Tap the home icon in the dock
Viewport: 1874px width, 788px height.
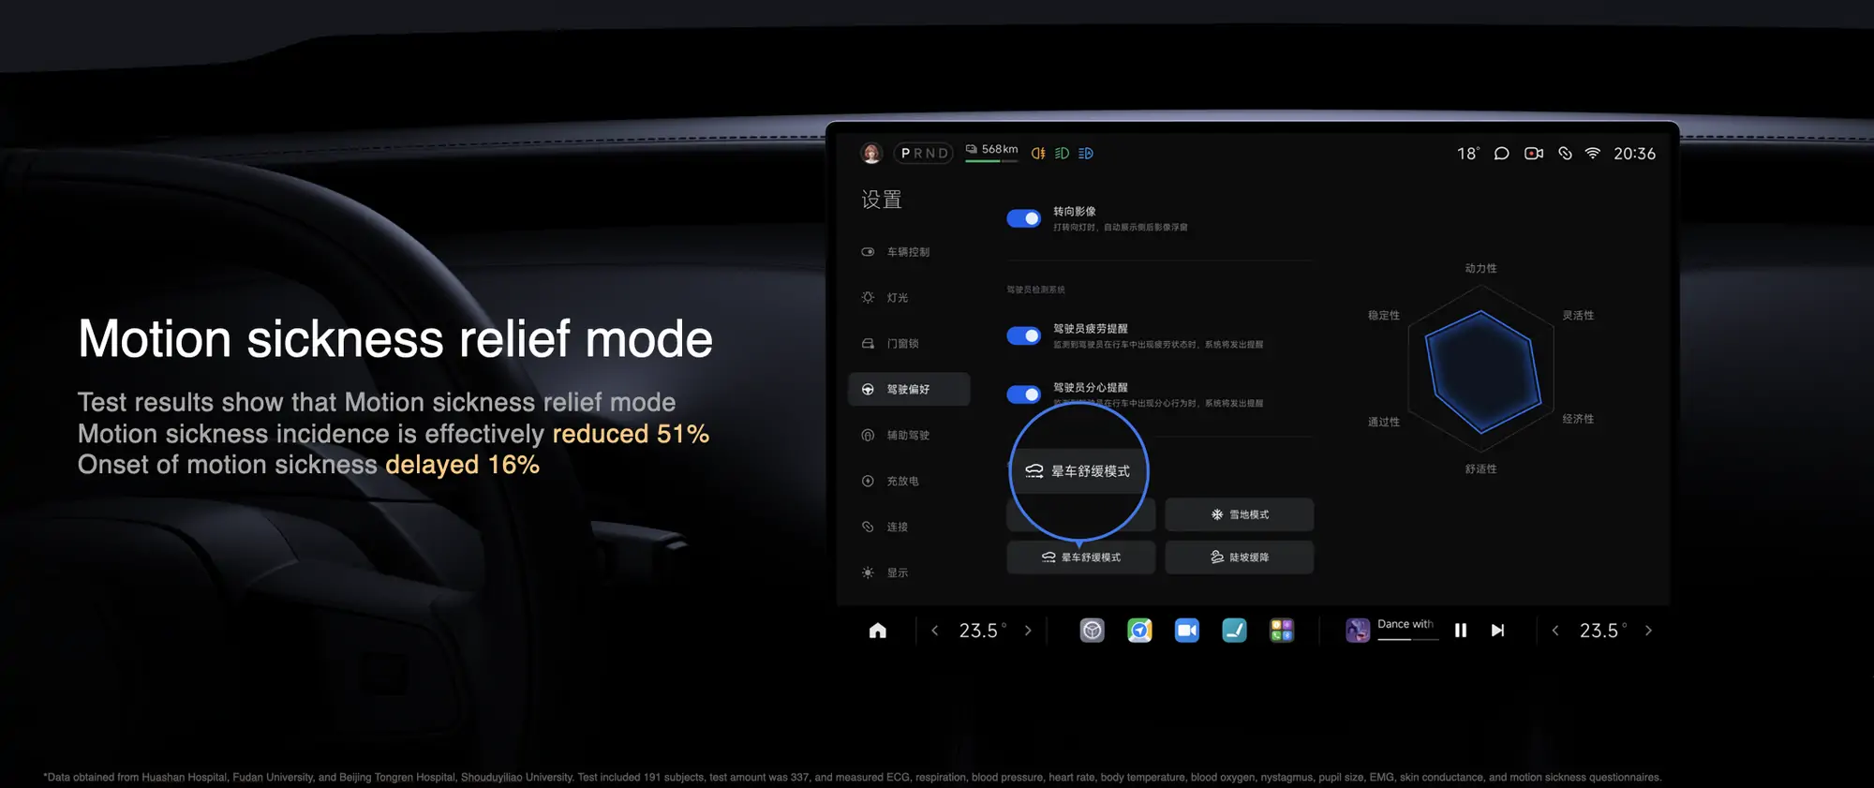(x=877, y=631)
